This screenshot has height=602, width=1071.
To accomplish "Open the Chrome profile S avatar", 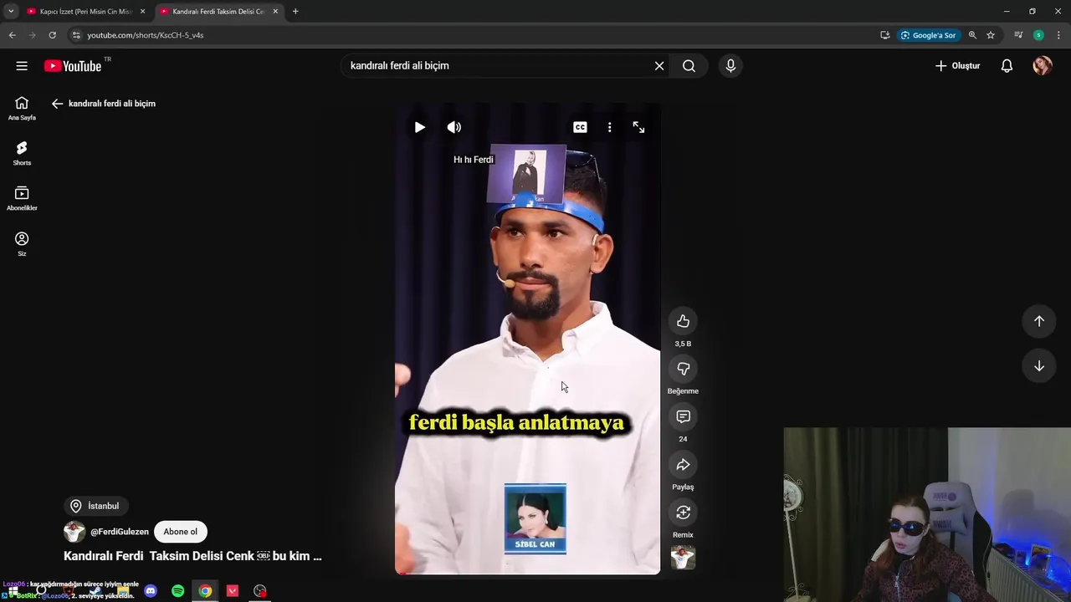I will tap(1038, 35).
